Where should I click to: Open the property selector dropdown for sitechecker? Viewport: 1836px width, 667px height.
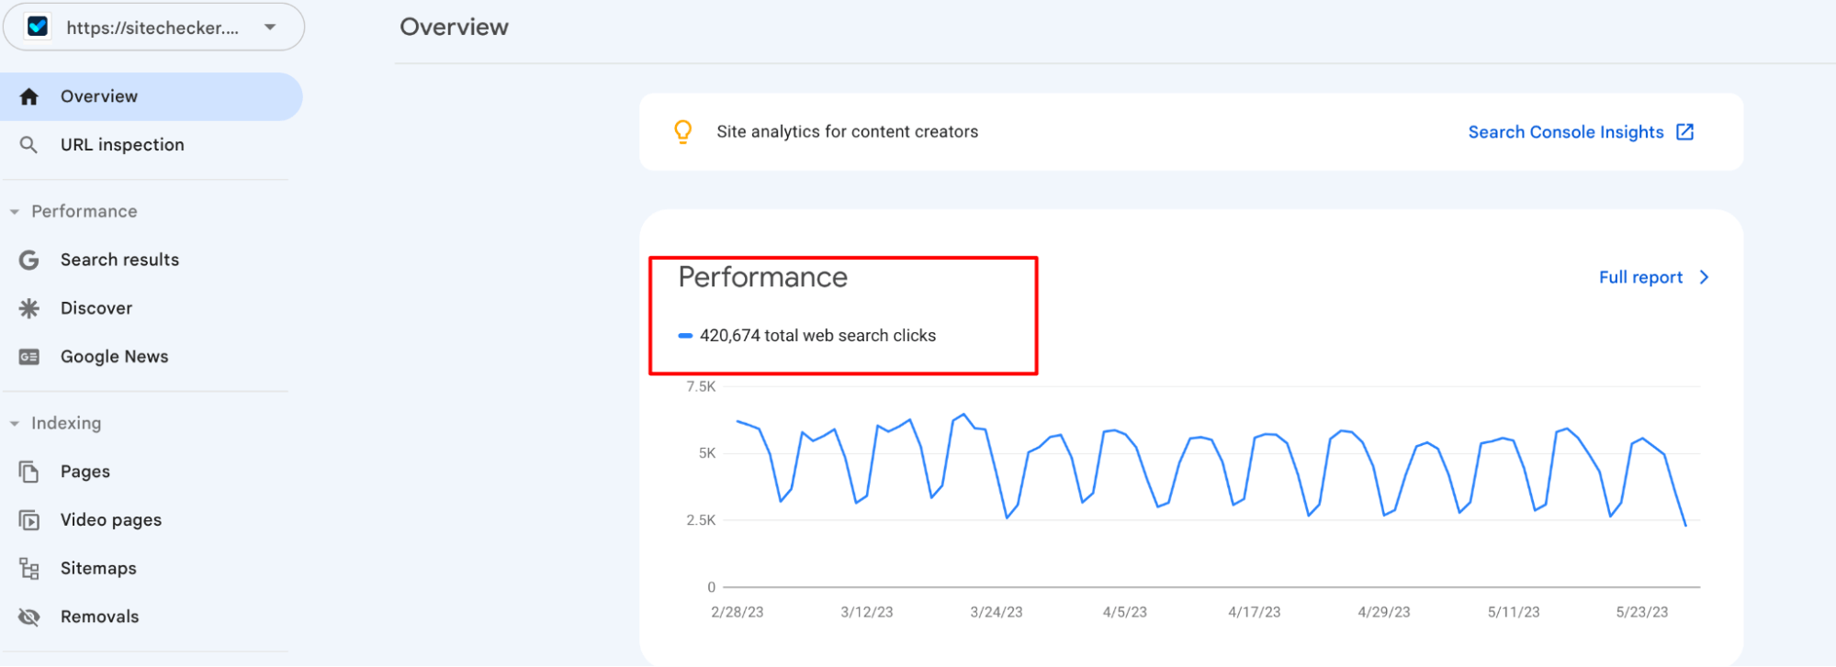[x=153, y=27]
